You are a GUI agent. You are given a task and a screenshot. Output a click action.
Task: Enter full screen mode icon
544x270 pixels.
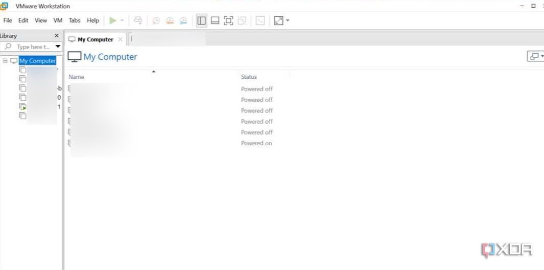pyautogui.click(x=228, y=20)
